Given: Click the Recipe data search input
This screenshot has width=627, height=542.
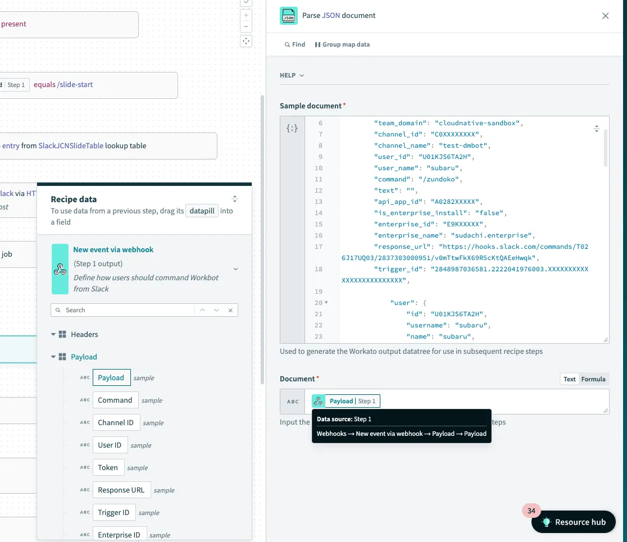Looking at the screenshot, I should pos(129,310).
